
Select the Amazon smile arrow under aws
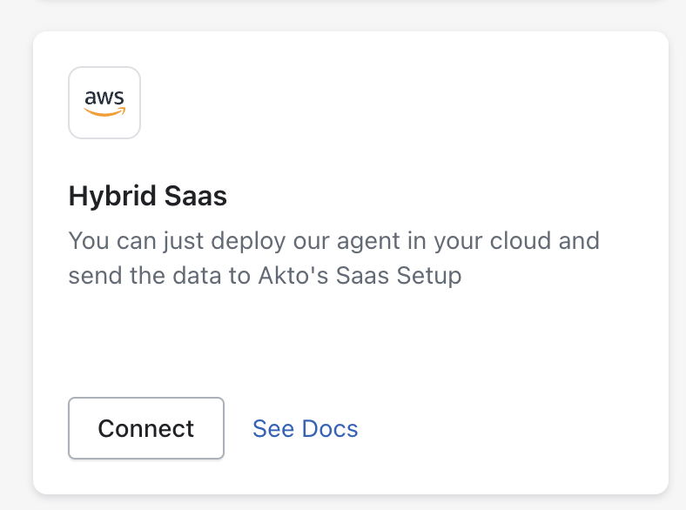pos(105,111)
